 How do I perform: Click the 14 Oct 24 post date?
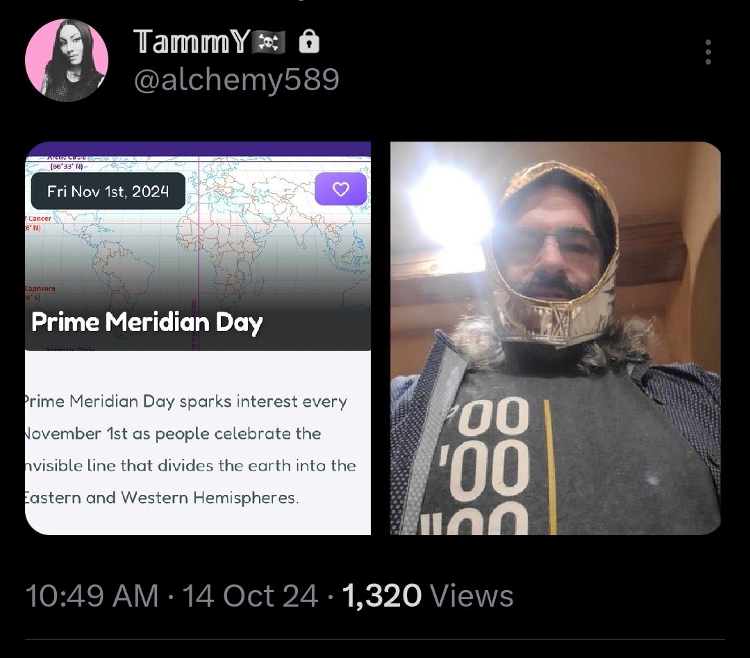pyautogui.click(x=250, y=596)
